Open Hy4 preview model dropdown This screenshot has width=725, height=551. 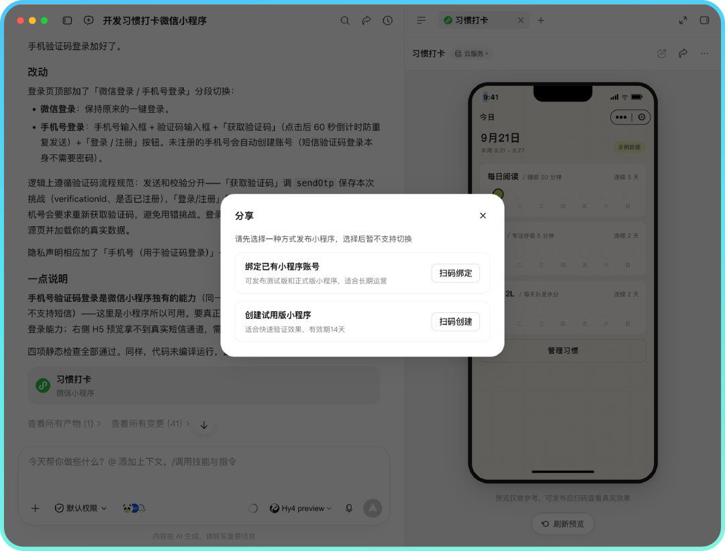point(301,509)
